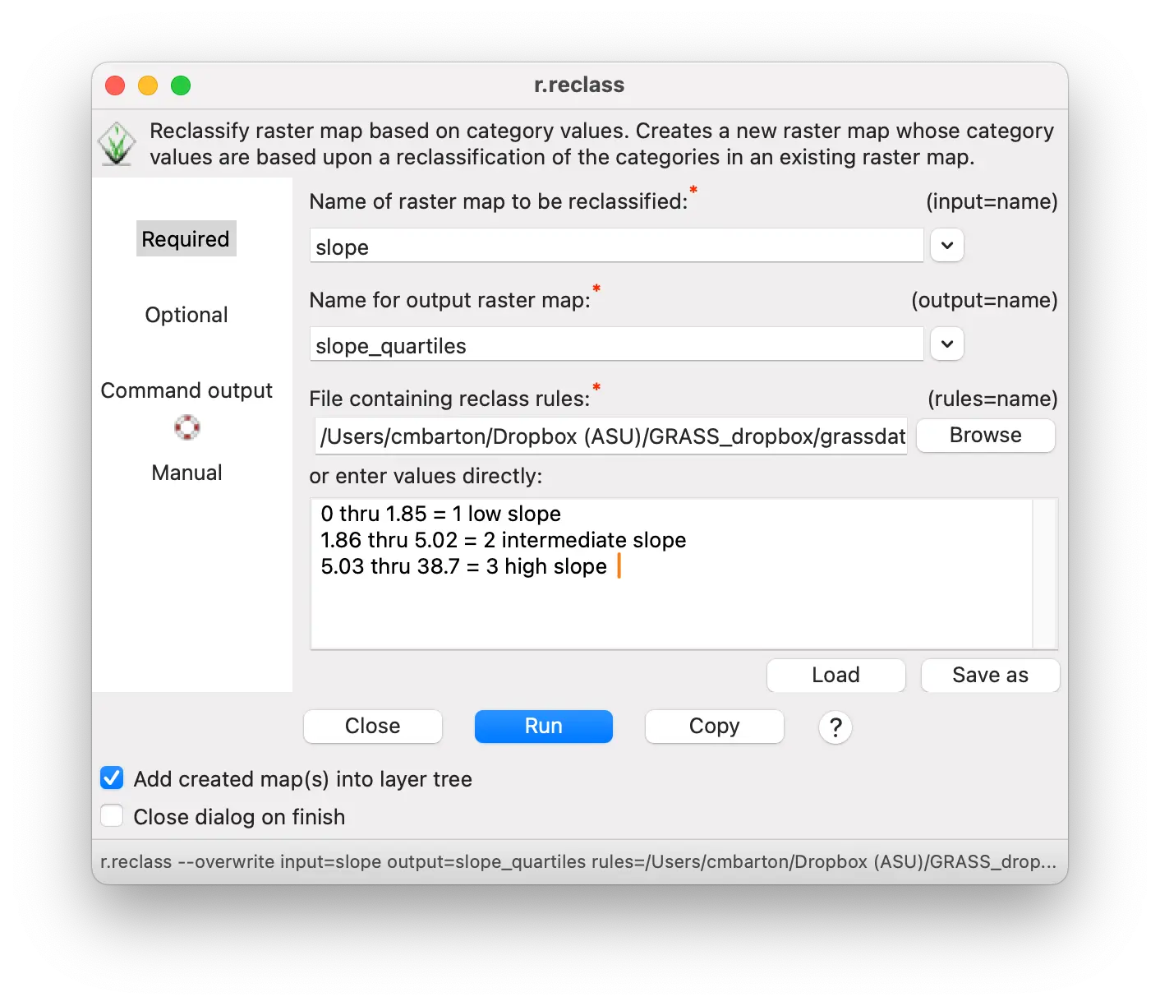The image size is (1160, 1006).
Task: Close the r.reclass window with red button
Action: pyautogui.click(x=115, y=85)
